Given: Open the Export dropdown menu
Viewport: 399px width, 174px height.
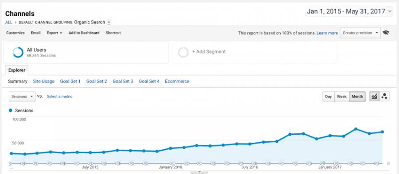Looking at the screenshot, I should [55, 33].
